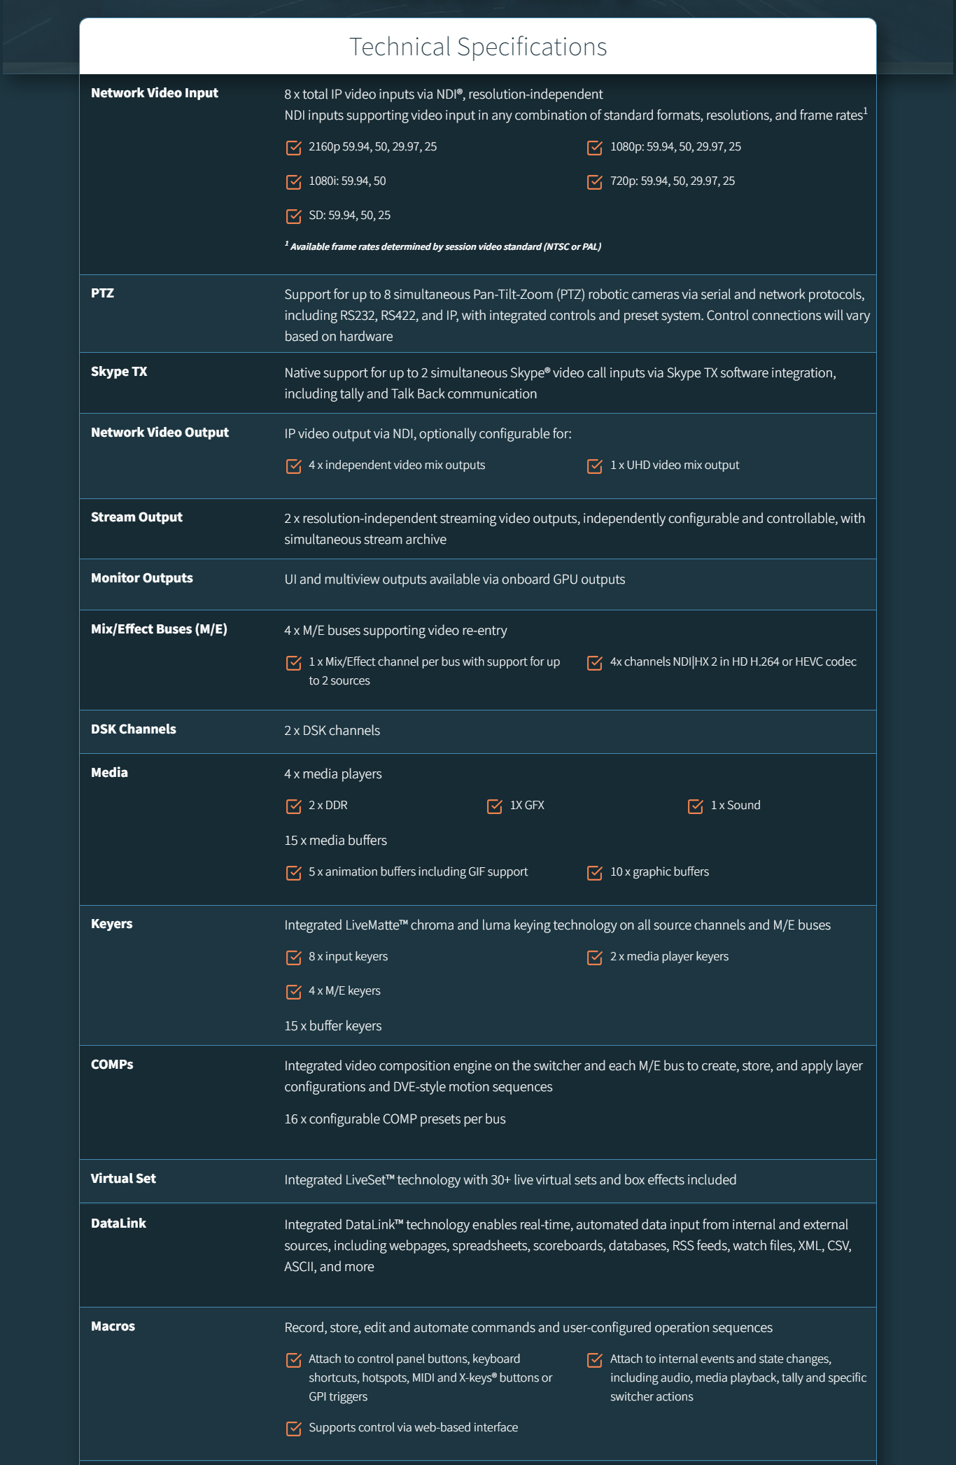Click the check icon beside 2160p formats
This screenshot has width=956, height=1465.
[x=294, y=148]
